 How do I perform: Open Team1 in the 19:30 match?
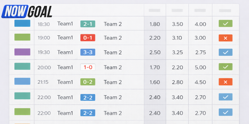(x=65, y=52)
